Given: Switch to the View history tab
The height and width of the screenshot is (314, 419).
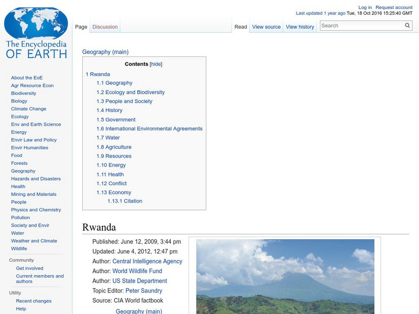Looking at the screenshot, I should pyautogui.click(x=300, y=26).
